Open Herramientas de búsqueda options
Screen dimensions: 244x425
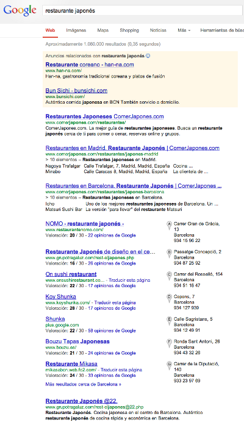[x=222, y=30]
